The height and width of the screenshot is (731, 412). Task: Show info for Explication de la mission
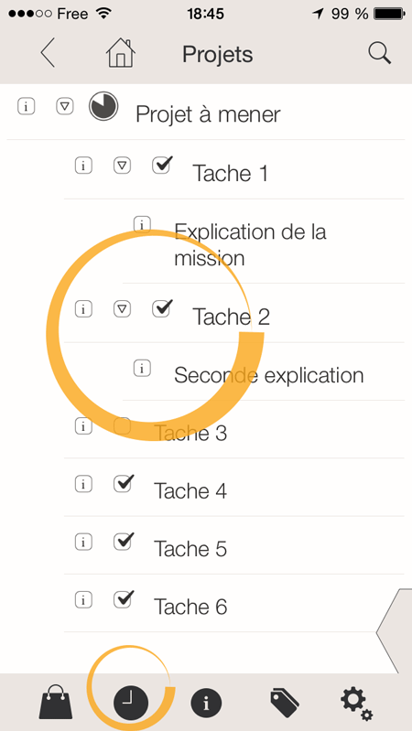click(142, 224)
